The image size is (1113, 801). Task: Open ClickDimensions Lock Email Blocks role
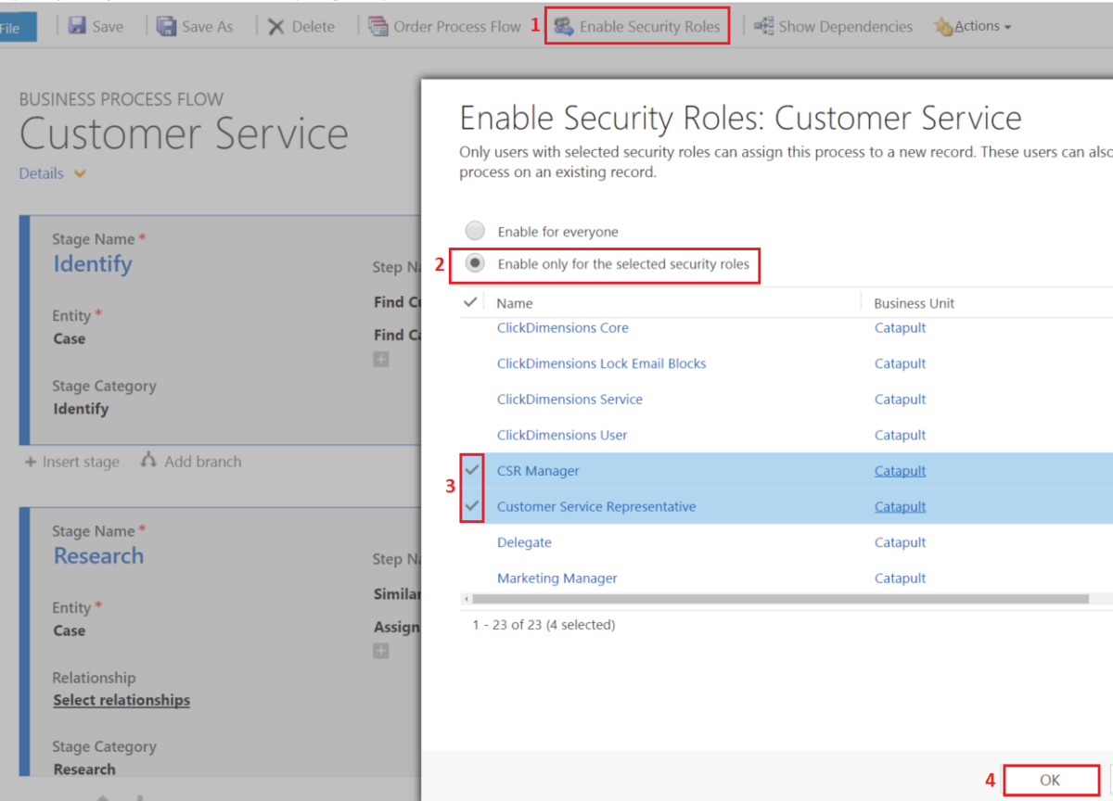click(x=602, y=363)
